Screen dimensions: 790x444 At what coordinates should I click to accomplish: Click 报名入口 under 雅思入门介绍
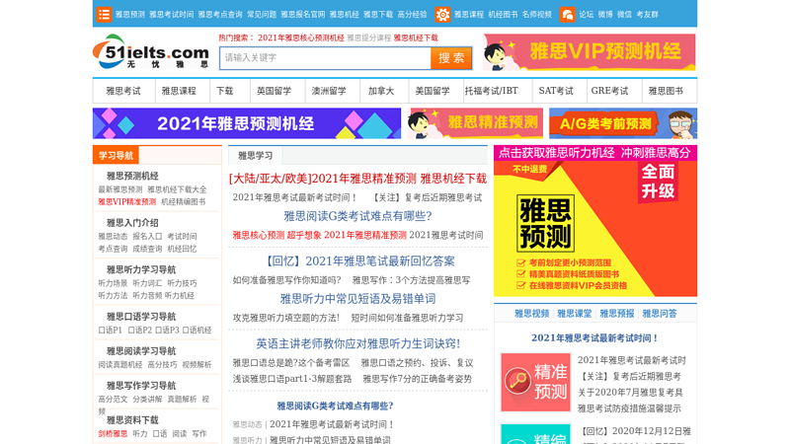pos(147,236)
